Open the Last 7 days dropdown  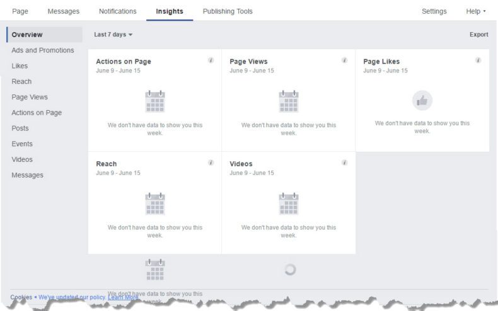point(113,35)
